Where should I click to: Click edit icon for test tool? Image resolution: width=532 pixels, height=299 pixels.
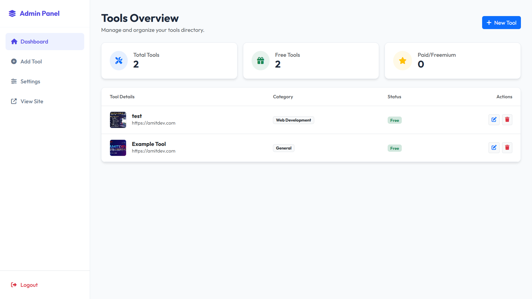pyautogui.click(x=494, y=120)
